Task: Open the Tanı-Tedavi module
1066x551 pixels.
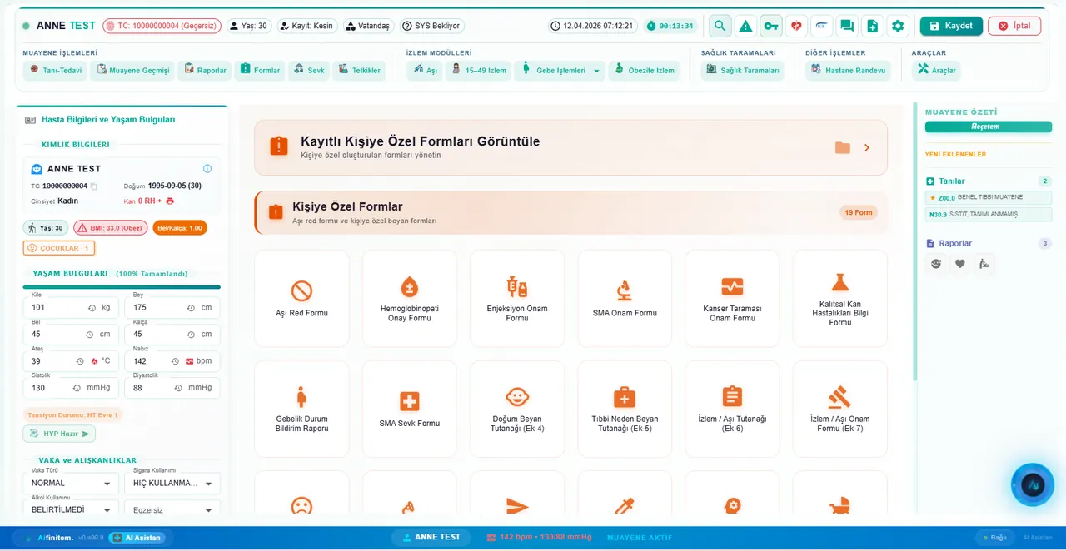Action: click(x=56, y=71)
